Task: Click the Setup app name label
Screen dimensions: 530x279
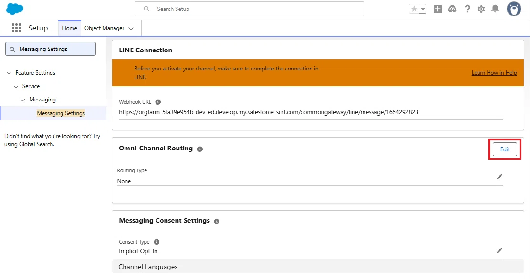Action: 38,28
